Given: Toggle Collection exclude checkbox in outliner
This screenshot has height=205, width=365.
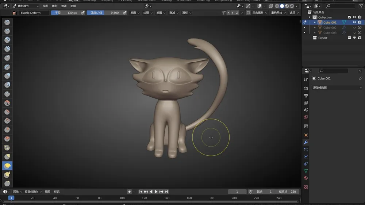Looking at the screenshot, I should click(349, 17).
